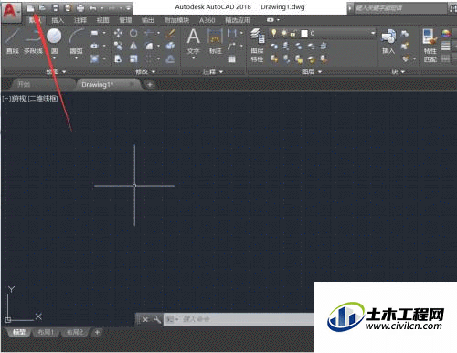Select the Stretch tool in modify panel
The image size is (457, 353).
point(118,59)
